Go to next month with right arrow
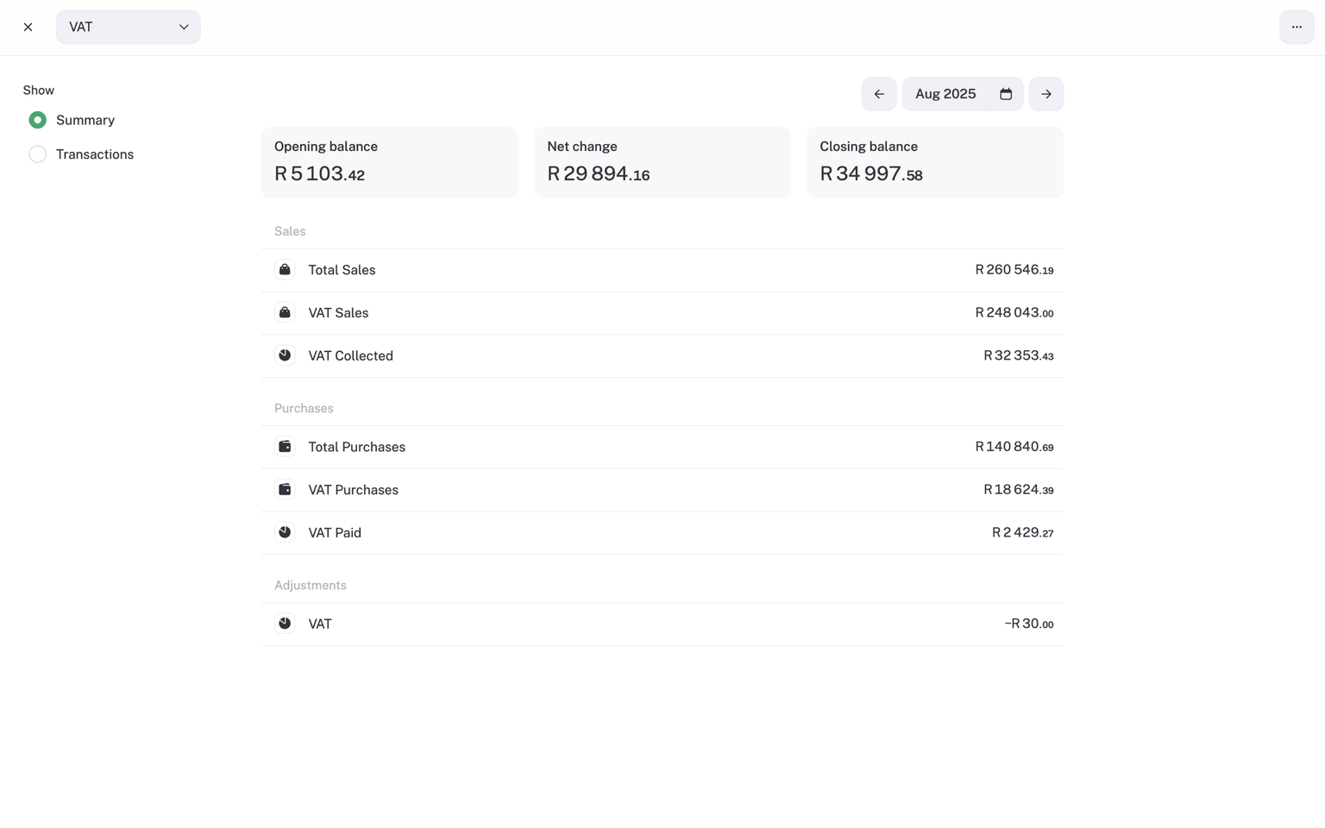 [1046, 94]
